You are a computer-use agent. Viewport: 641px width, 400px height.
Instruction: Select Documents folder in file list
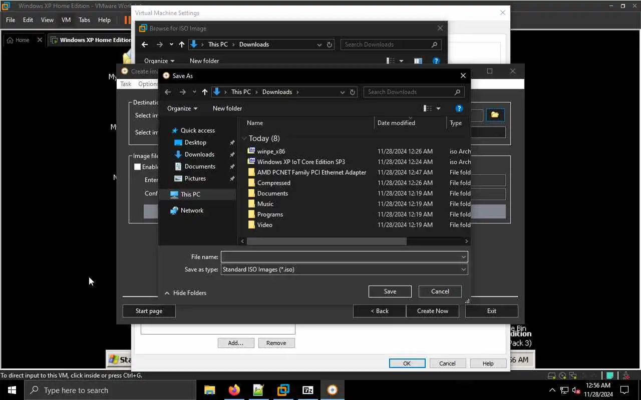272,193
